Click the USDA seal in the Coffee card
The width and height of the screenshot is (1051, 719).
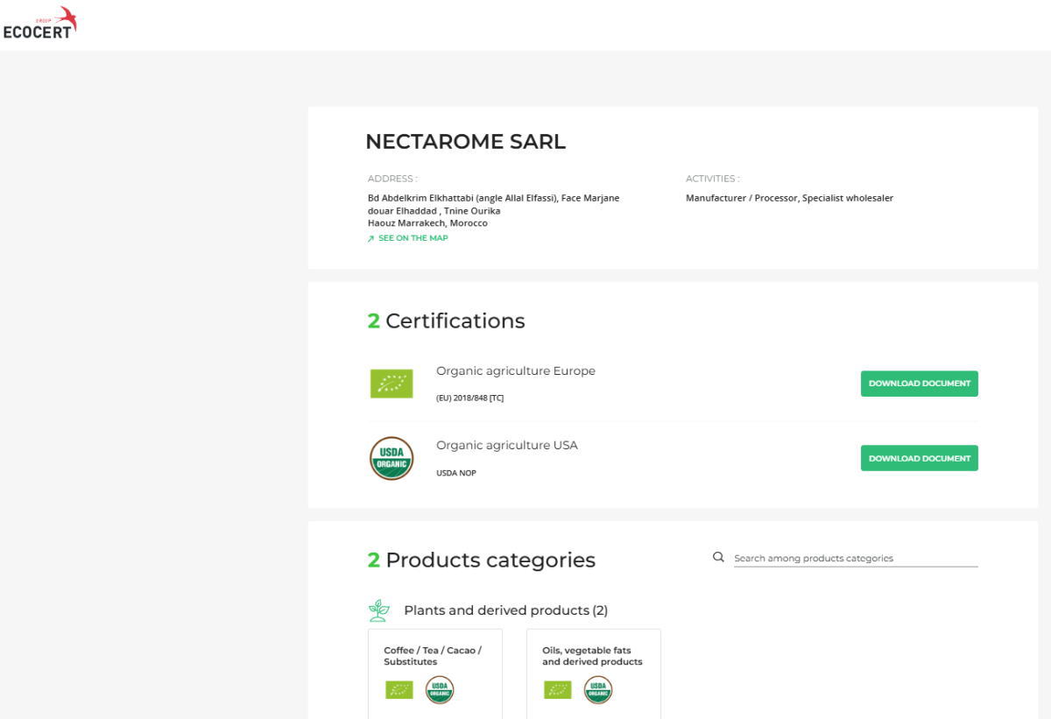440,690
